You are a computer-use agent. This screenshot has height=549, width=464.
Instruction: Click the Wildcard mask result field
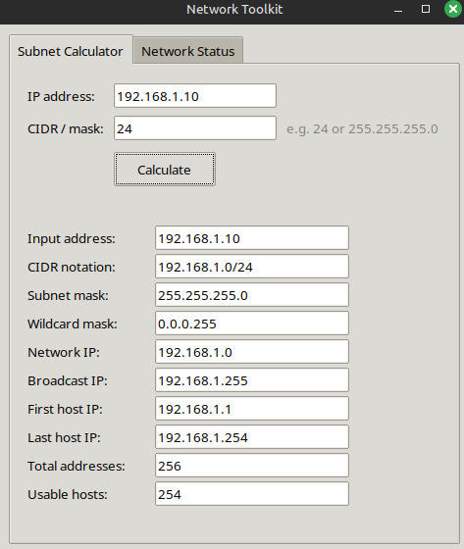252,324
